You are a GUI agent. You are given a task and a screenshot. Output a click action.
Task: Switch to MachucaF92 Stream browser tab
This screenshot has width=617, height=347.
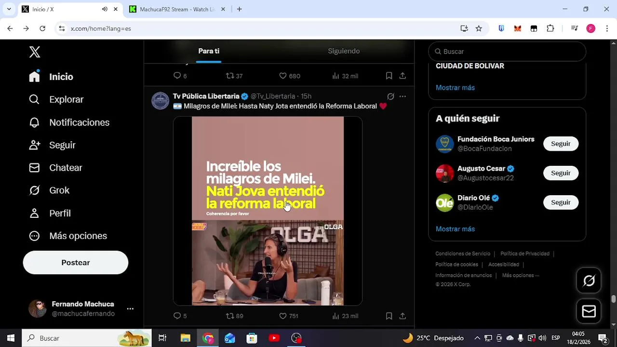point(177,9)
